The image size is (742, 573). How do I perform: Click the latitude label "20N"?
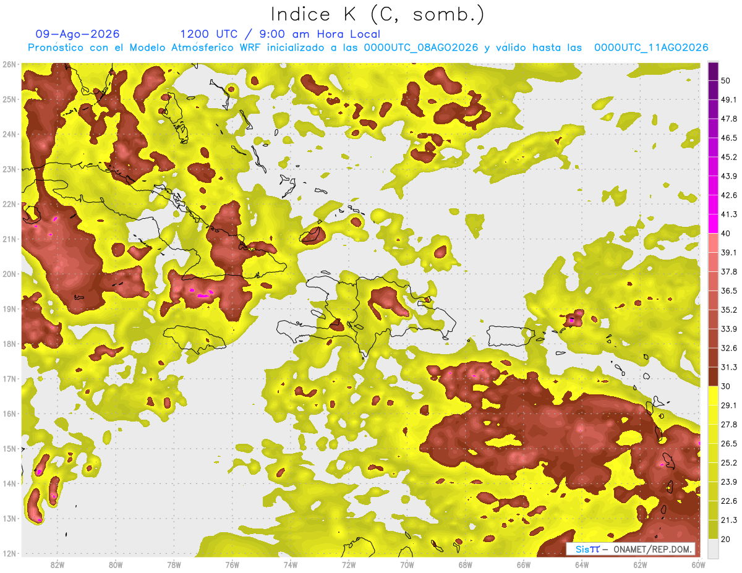(x=9, y=274)
